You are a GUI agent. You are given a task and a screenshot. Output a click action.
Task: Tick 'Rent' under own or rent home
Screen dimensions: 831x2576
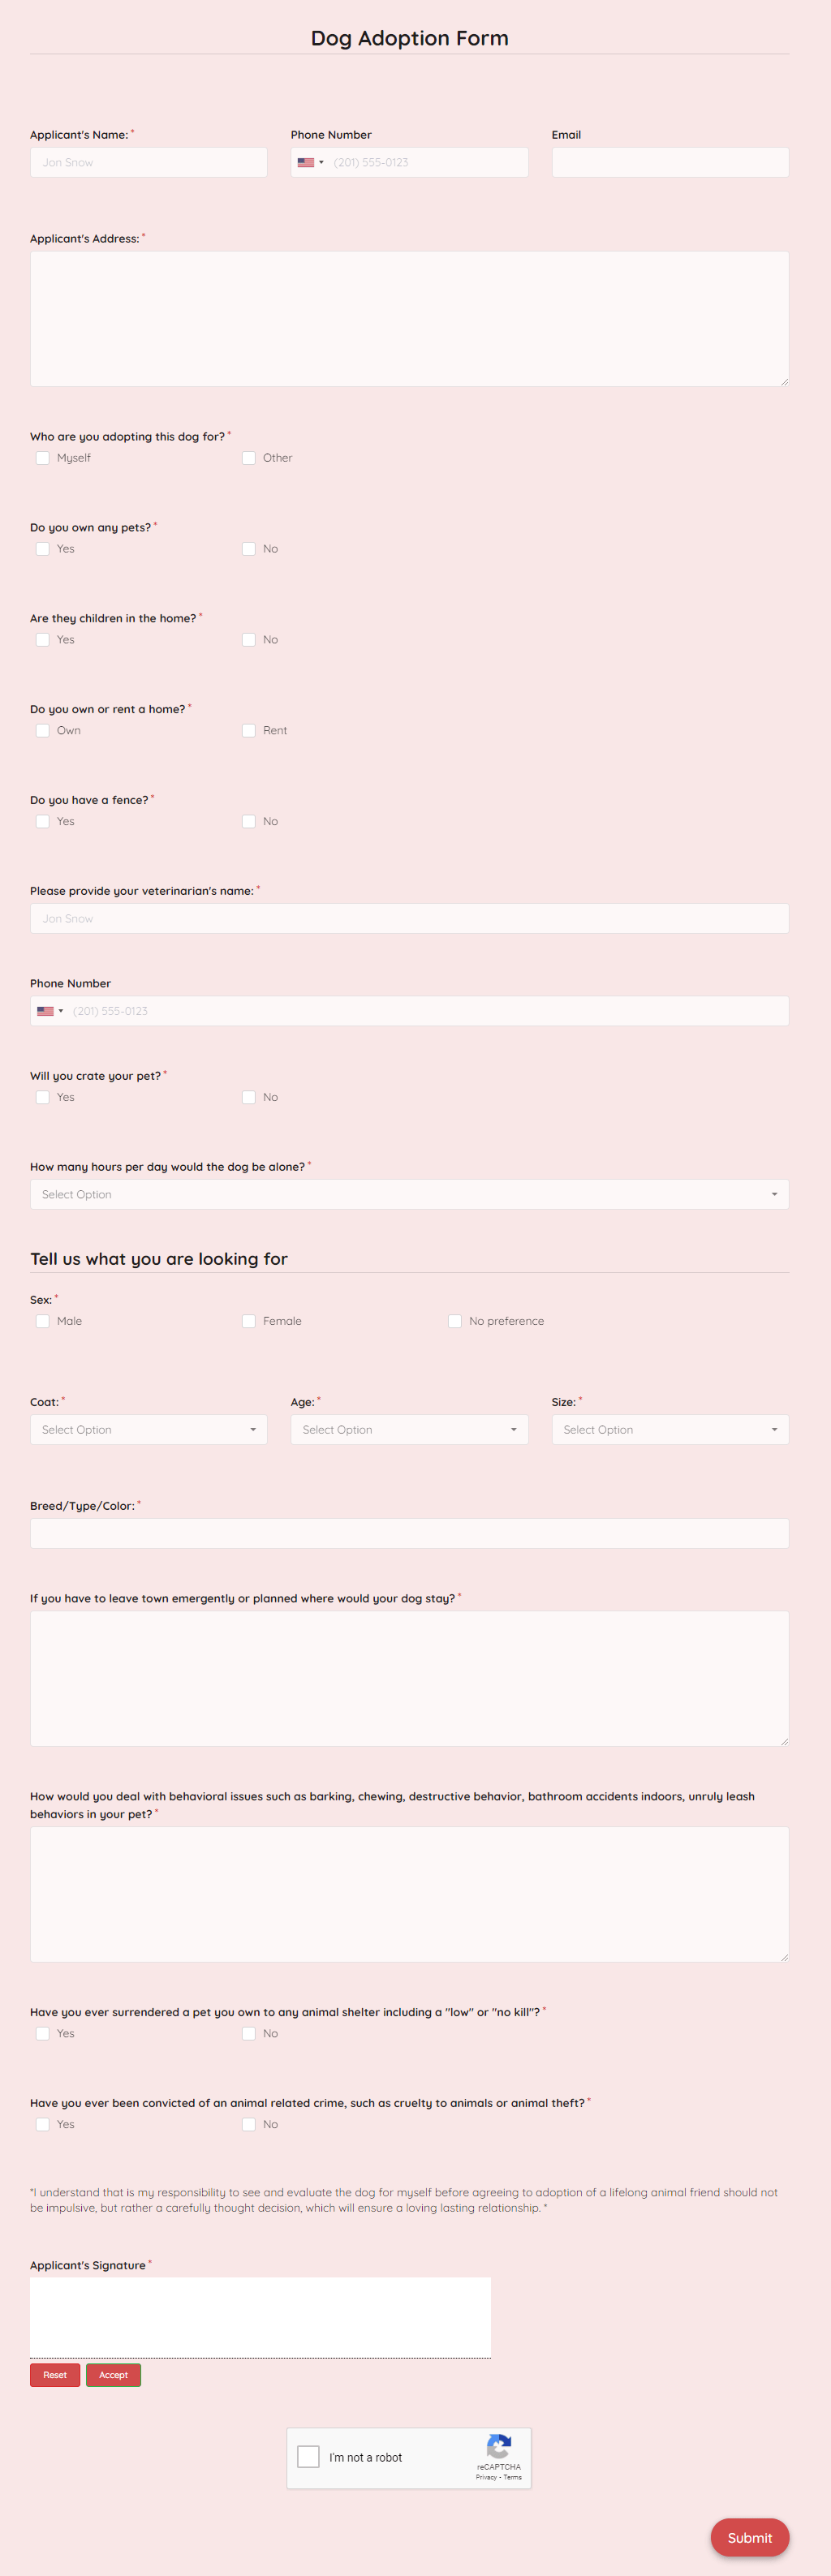pyautogui.click(x=249, y=731)
